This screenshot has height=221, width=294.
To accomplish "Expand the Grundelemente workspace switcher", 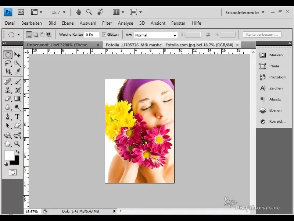I will (x=245, y=13).
